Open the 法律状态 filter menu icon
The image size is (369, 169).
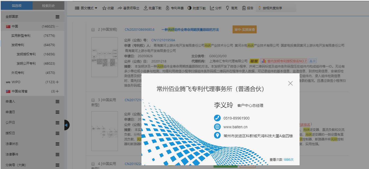tap(57, 144)
